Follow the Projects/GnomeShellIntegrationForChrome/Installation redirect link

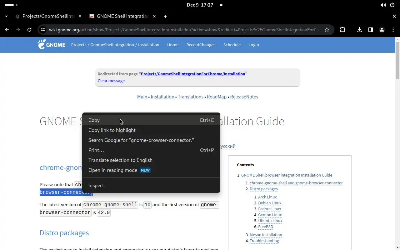coord(193,74)
